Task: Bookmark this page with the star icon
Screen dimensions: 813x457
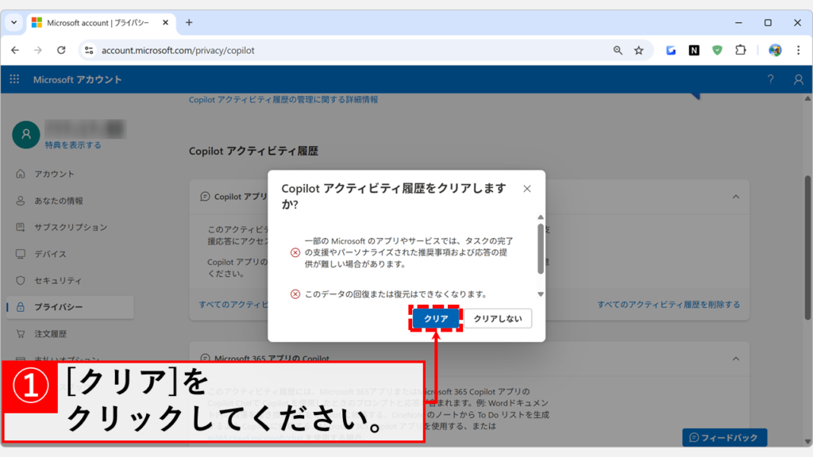Action: point(638,50)
